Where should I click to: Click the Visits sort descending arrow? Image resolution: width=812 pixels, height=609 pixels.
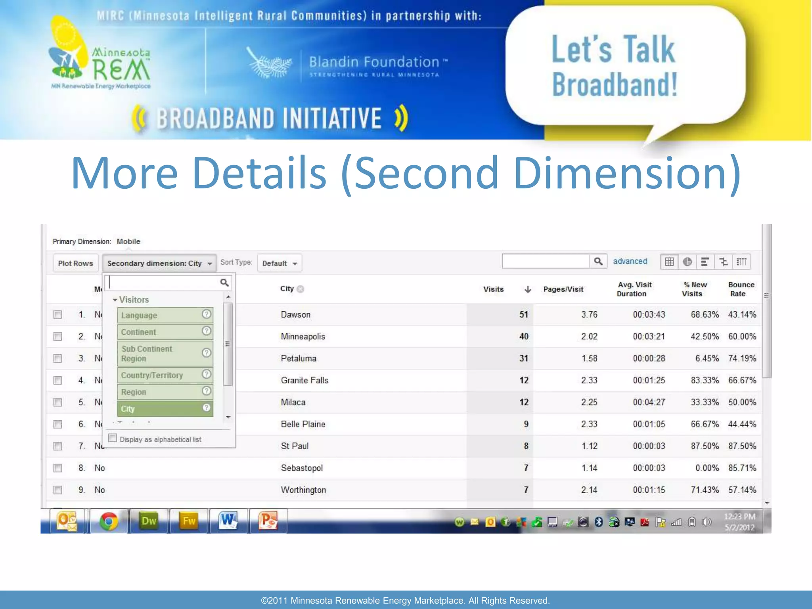coord(528,289)
